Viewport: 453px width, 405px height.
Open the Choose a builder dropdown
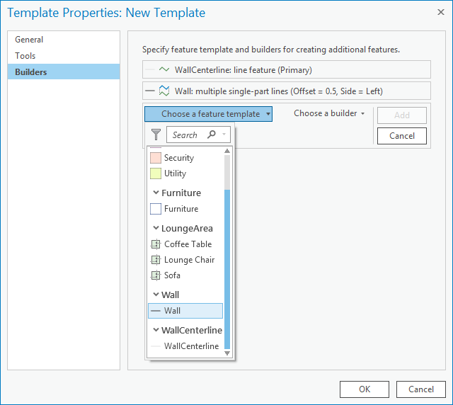point(329,113)
